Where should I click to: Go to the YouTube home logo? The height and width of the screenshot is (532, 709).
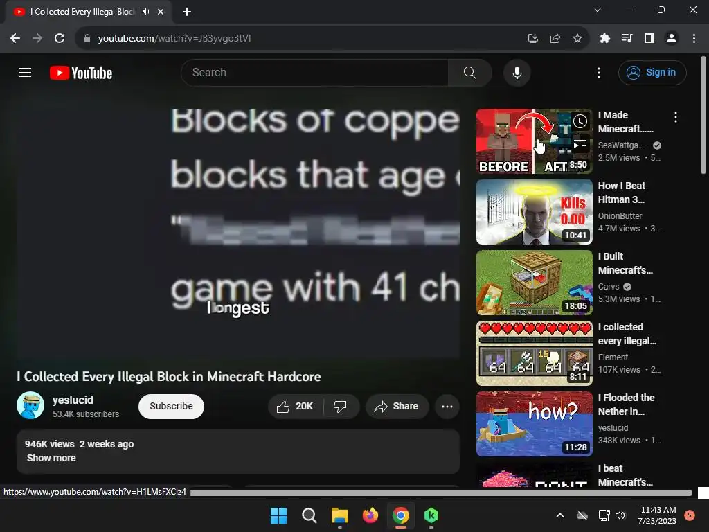pyautogui.click(x=81, y=73)
